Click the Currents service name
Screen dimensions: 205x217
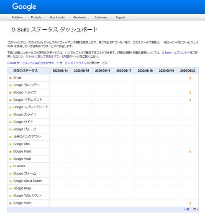tap(19, 166)
